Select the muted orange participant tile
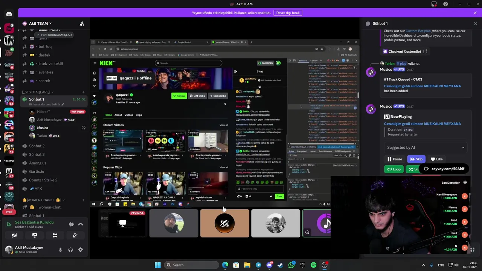 click(224, 224)
